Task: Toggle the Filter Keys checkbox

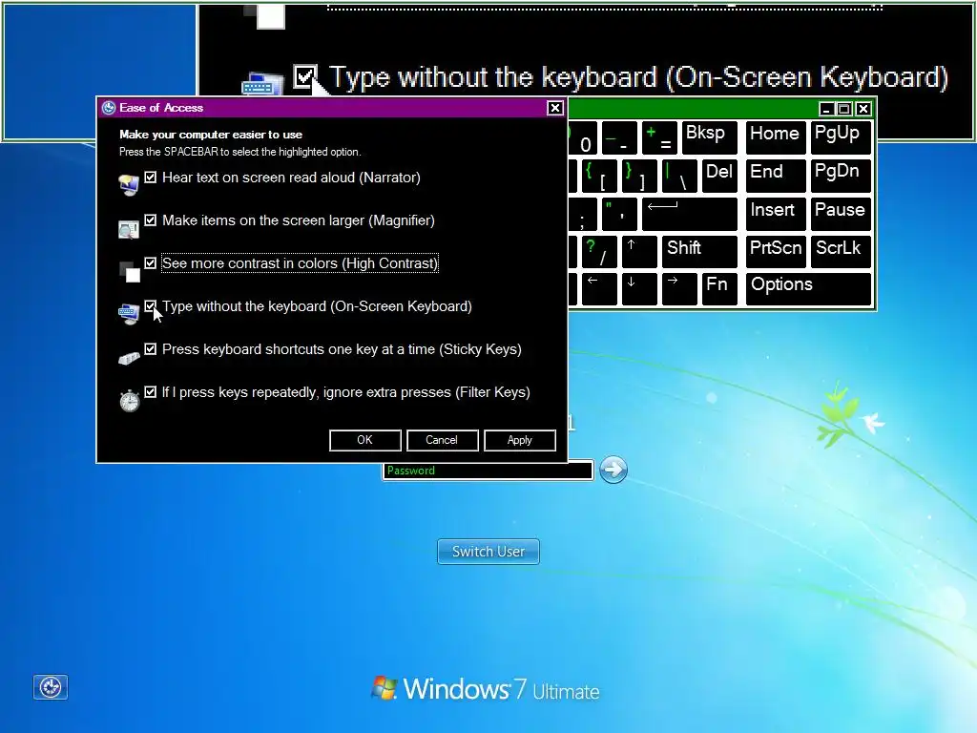Action: 150,392
